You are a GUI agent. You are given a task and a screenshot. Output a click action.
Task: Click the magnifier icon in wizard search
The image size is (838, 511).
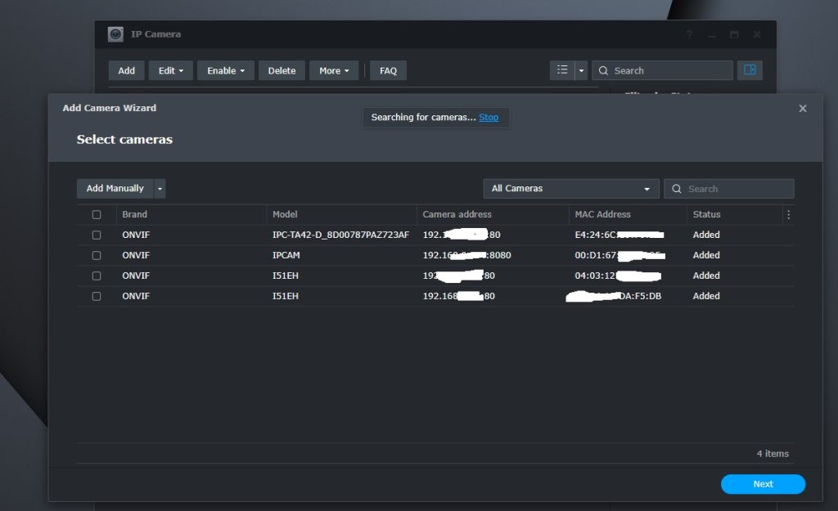[x=677, y=189]
